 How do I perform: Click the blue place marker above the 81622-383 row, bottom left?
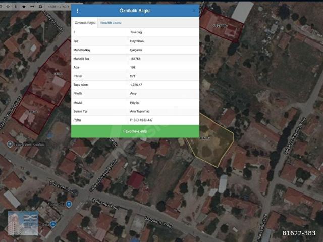[53, 224]
